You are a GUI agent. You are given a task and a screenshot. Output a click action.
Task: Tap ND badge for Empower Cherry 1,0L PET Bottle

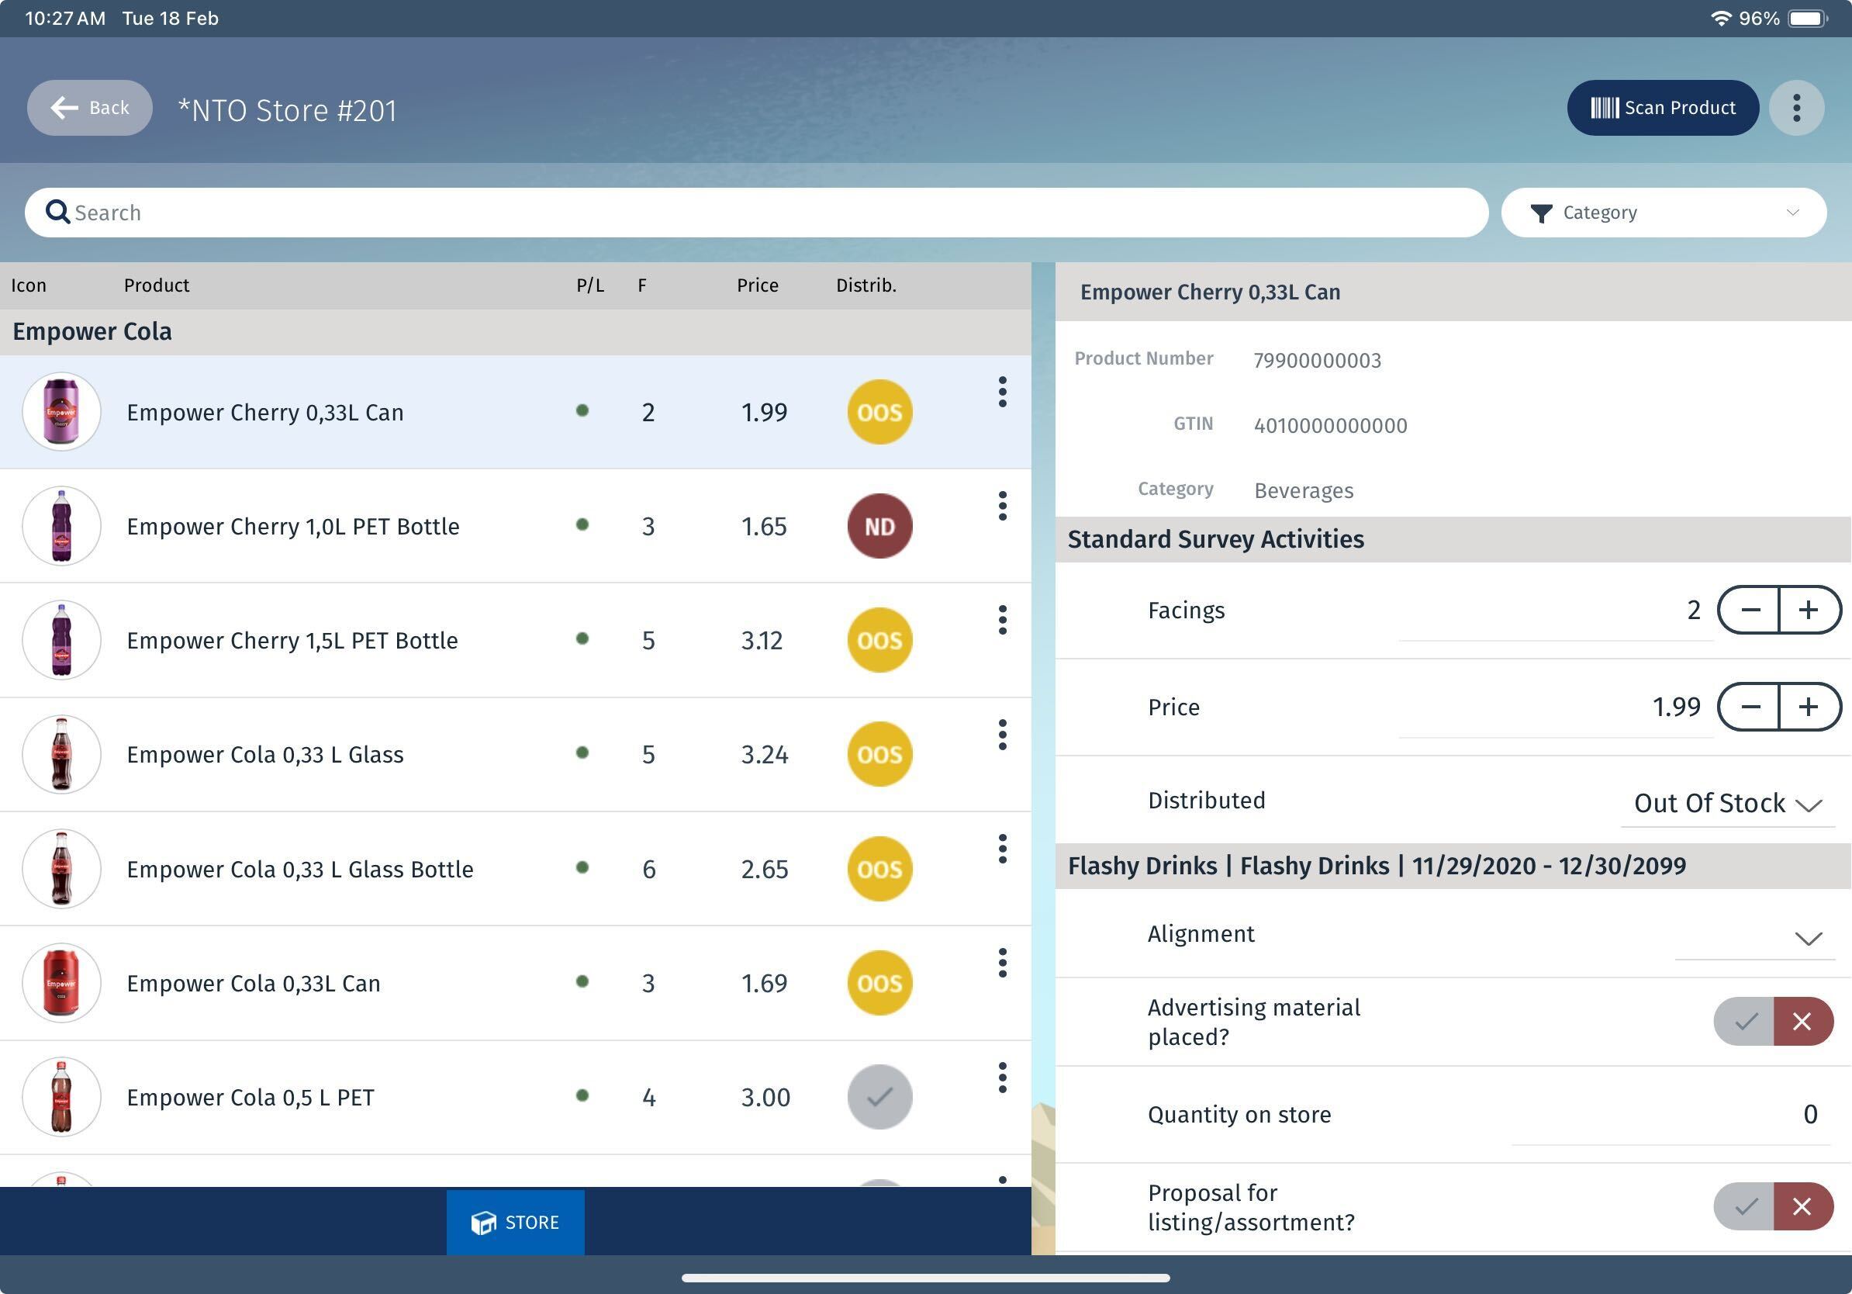tap(879, 526)
